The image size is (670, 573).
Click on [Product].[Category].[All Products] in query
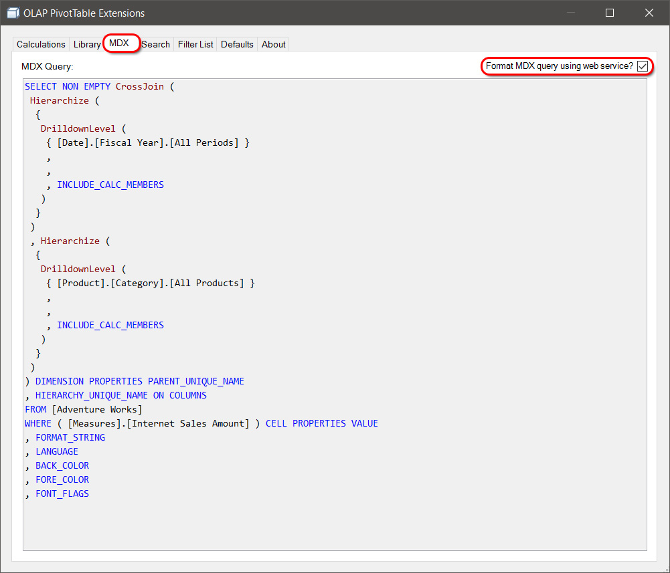point(150,283)
